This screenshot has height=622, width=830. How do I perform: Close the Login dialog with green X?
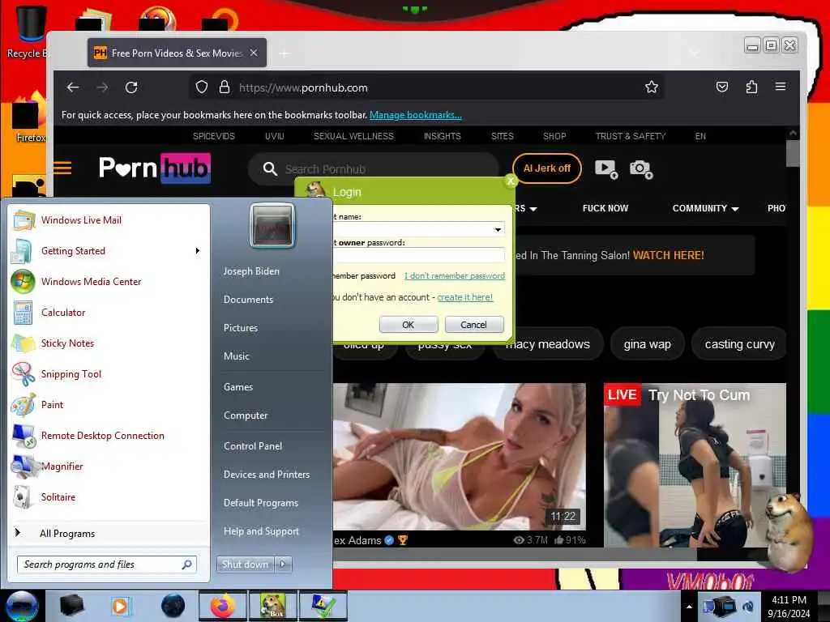click(511, 181)
